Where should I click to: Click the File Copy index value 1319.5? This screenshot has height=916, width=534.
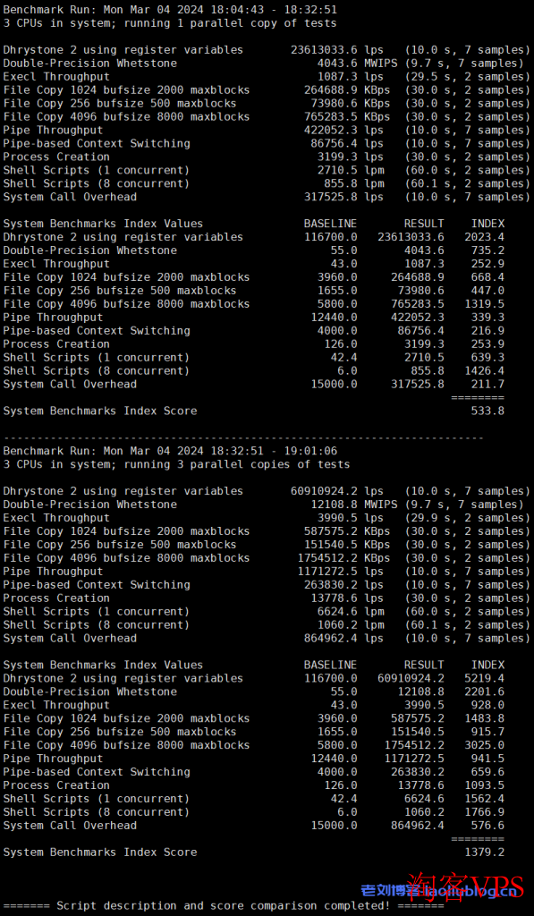[x=484, y=304]
